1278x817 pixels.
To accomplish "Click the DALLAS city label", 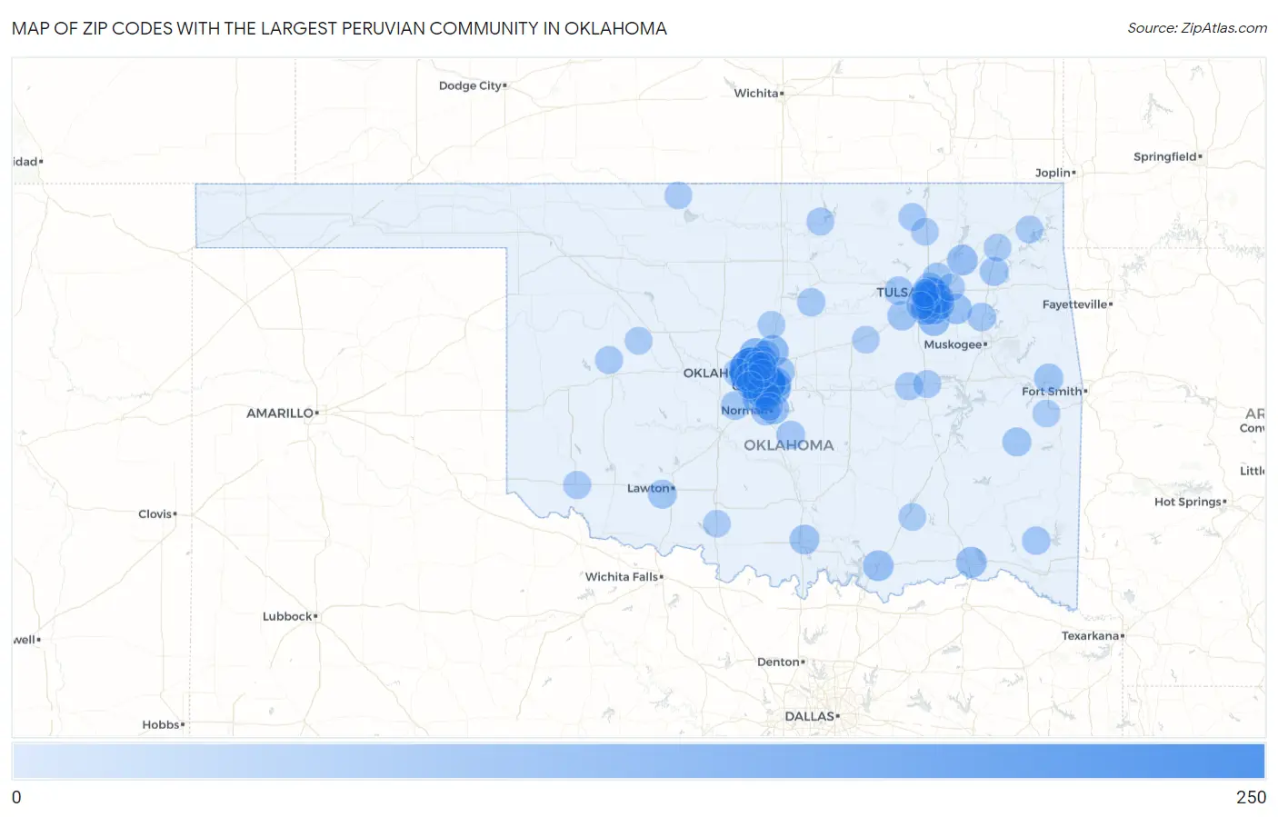I will click(x=809, y=716).
